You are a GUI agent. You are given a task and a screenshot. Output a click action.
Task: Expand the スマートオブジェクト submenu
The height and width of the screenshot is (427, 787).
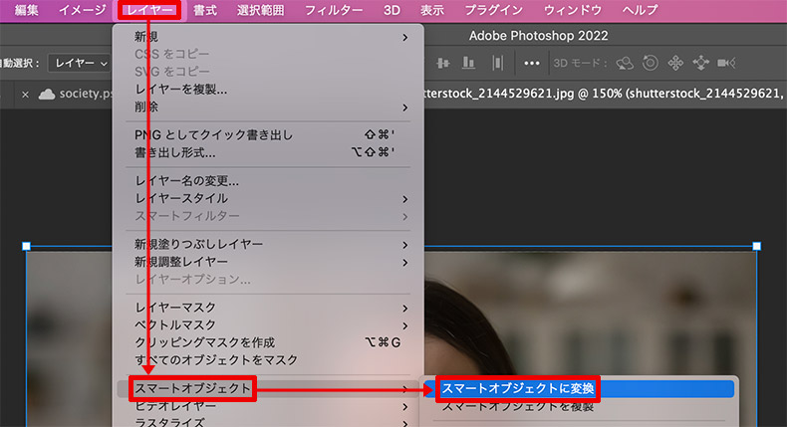tap(268, 388)
